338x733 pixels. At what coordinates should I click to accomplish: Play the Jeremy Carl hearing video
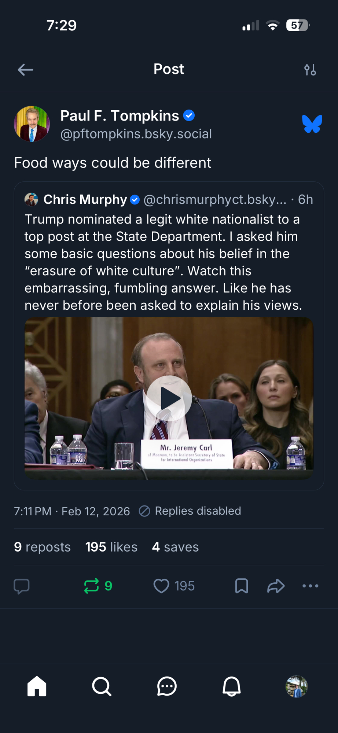[x=169, y=398]
